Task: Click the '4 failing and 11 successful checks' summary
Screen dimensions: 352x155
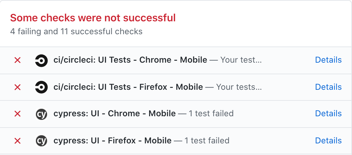Action: [x=76, y=32]
